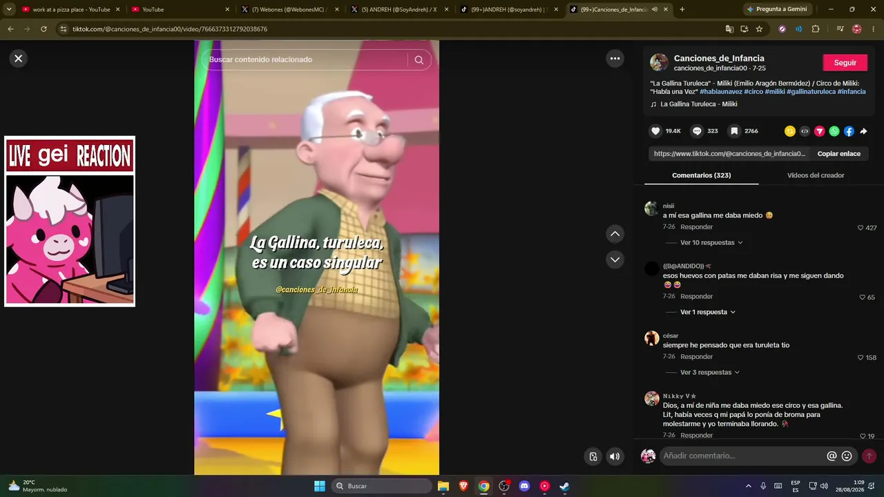Share the video to Facebook
Image resolution: width=884 pixels, height=497 pixels.
[849, 131]
